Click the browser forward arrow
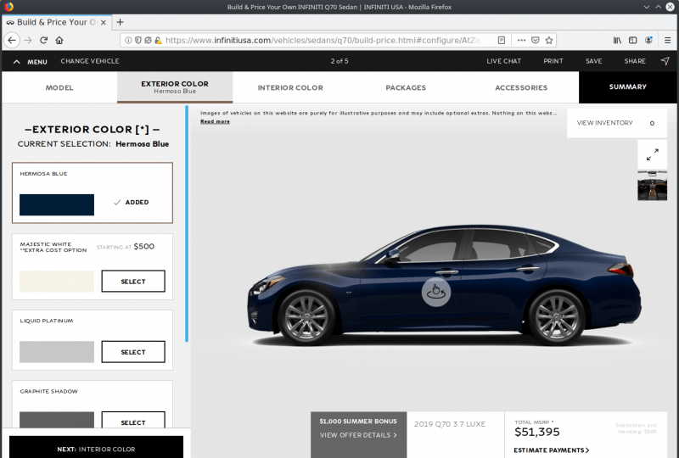Screen dimensions: 679x458 (28, 40)
